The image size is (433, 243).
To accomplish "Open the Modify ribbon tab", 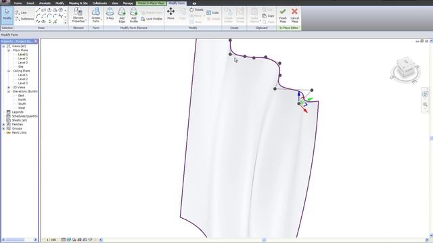I will [x=60, y=3].
